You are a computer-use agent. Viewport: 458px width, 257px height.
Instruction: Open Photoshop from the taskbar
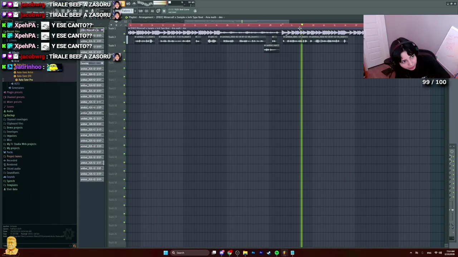click(x=253, y=253)
